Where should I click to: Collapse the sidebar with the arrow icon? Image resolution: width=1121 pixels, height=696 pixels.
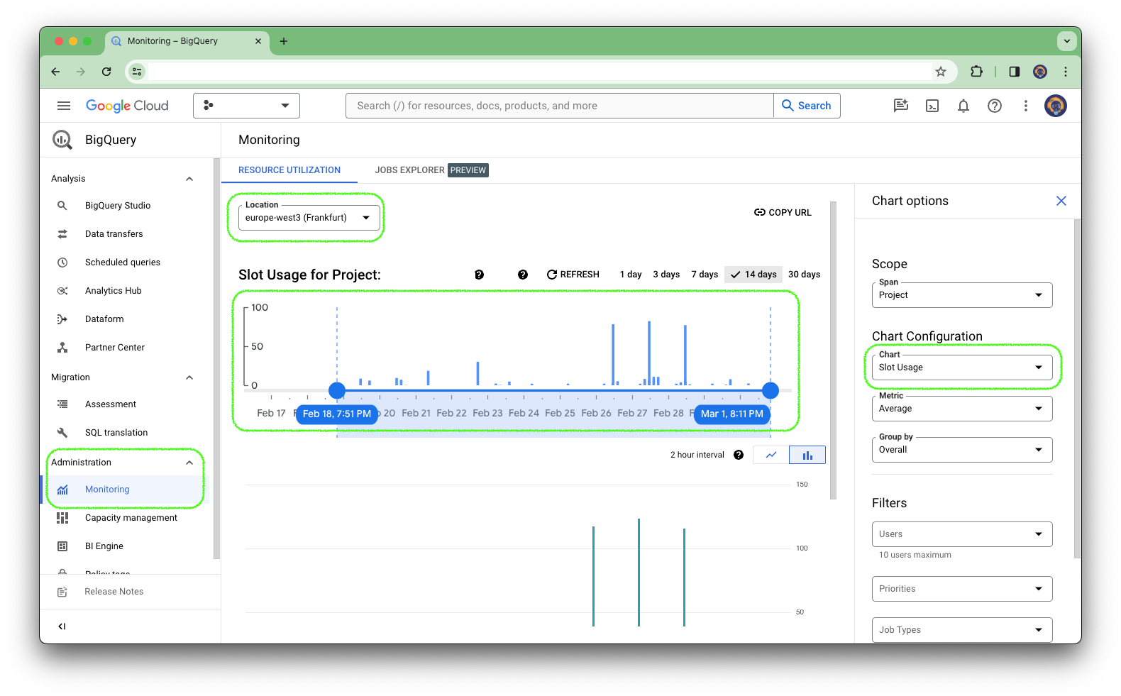tap(62, 626)
